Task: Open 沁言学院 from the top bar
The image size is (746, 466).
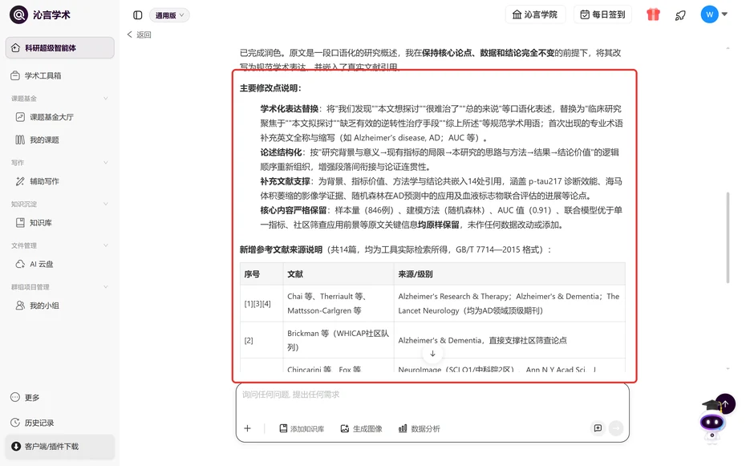Action: pyautogui.click(x=535, y=14)
